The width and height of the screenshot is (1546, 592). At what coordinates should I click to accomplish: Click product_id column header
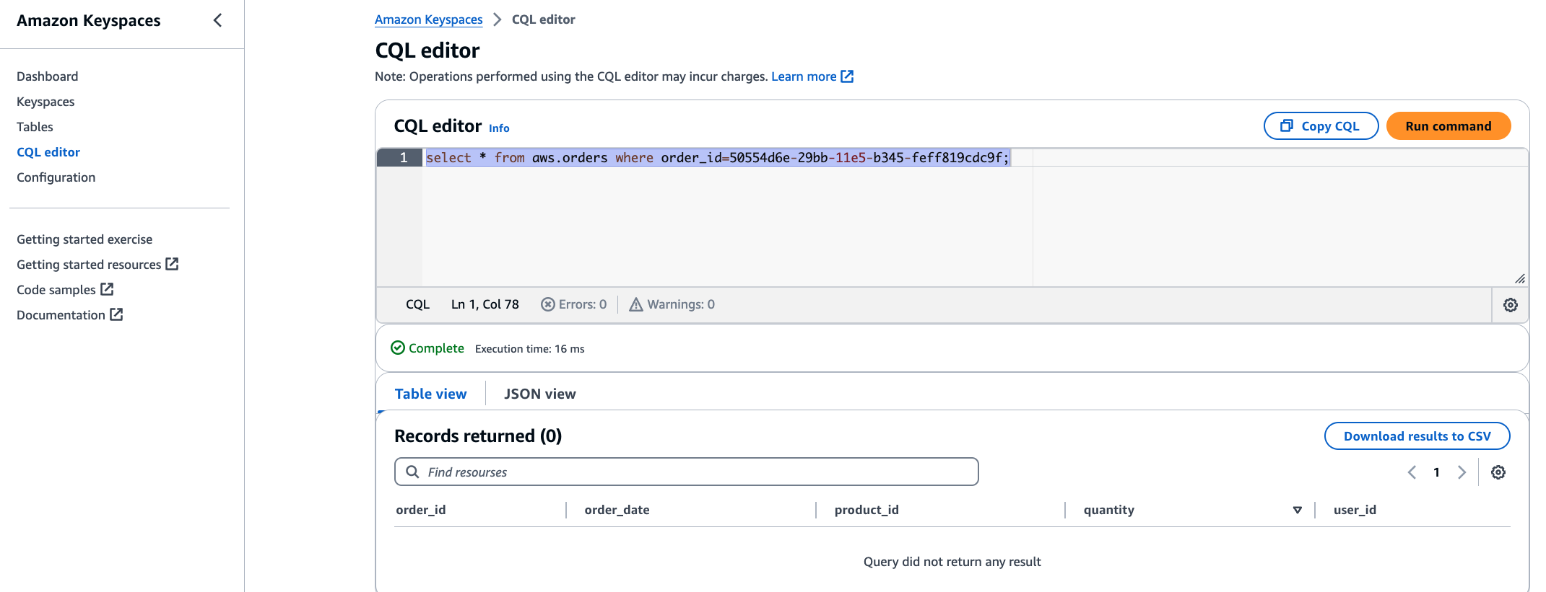point(867,510)
